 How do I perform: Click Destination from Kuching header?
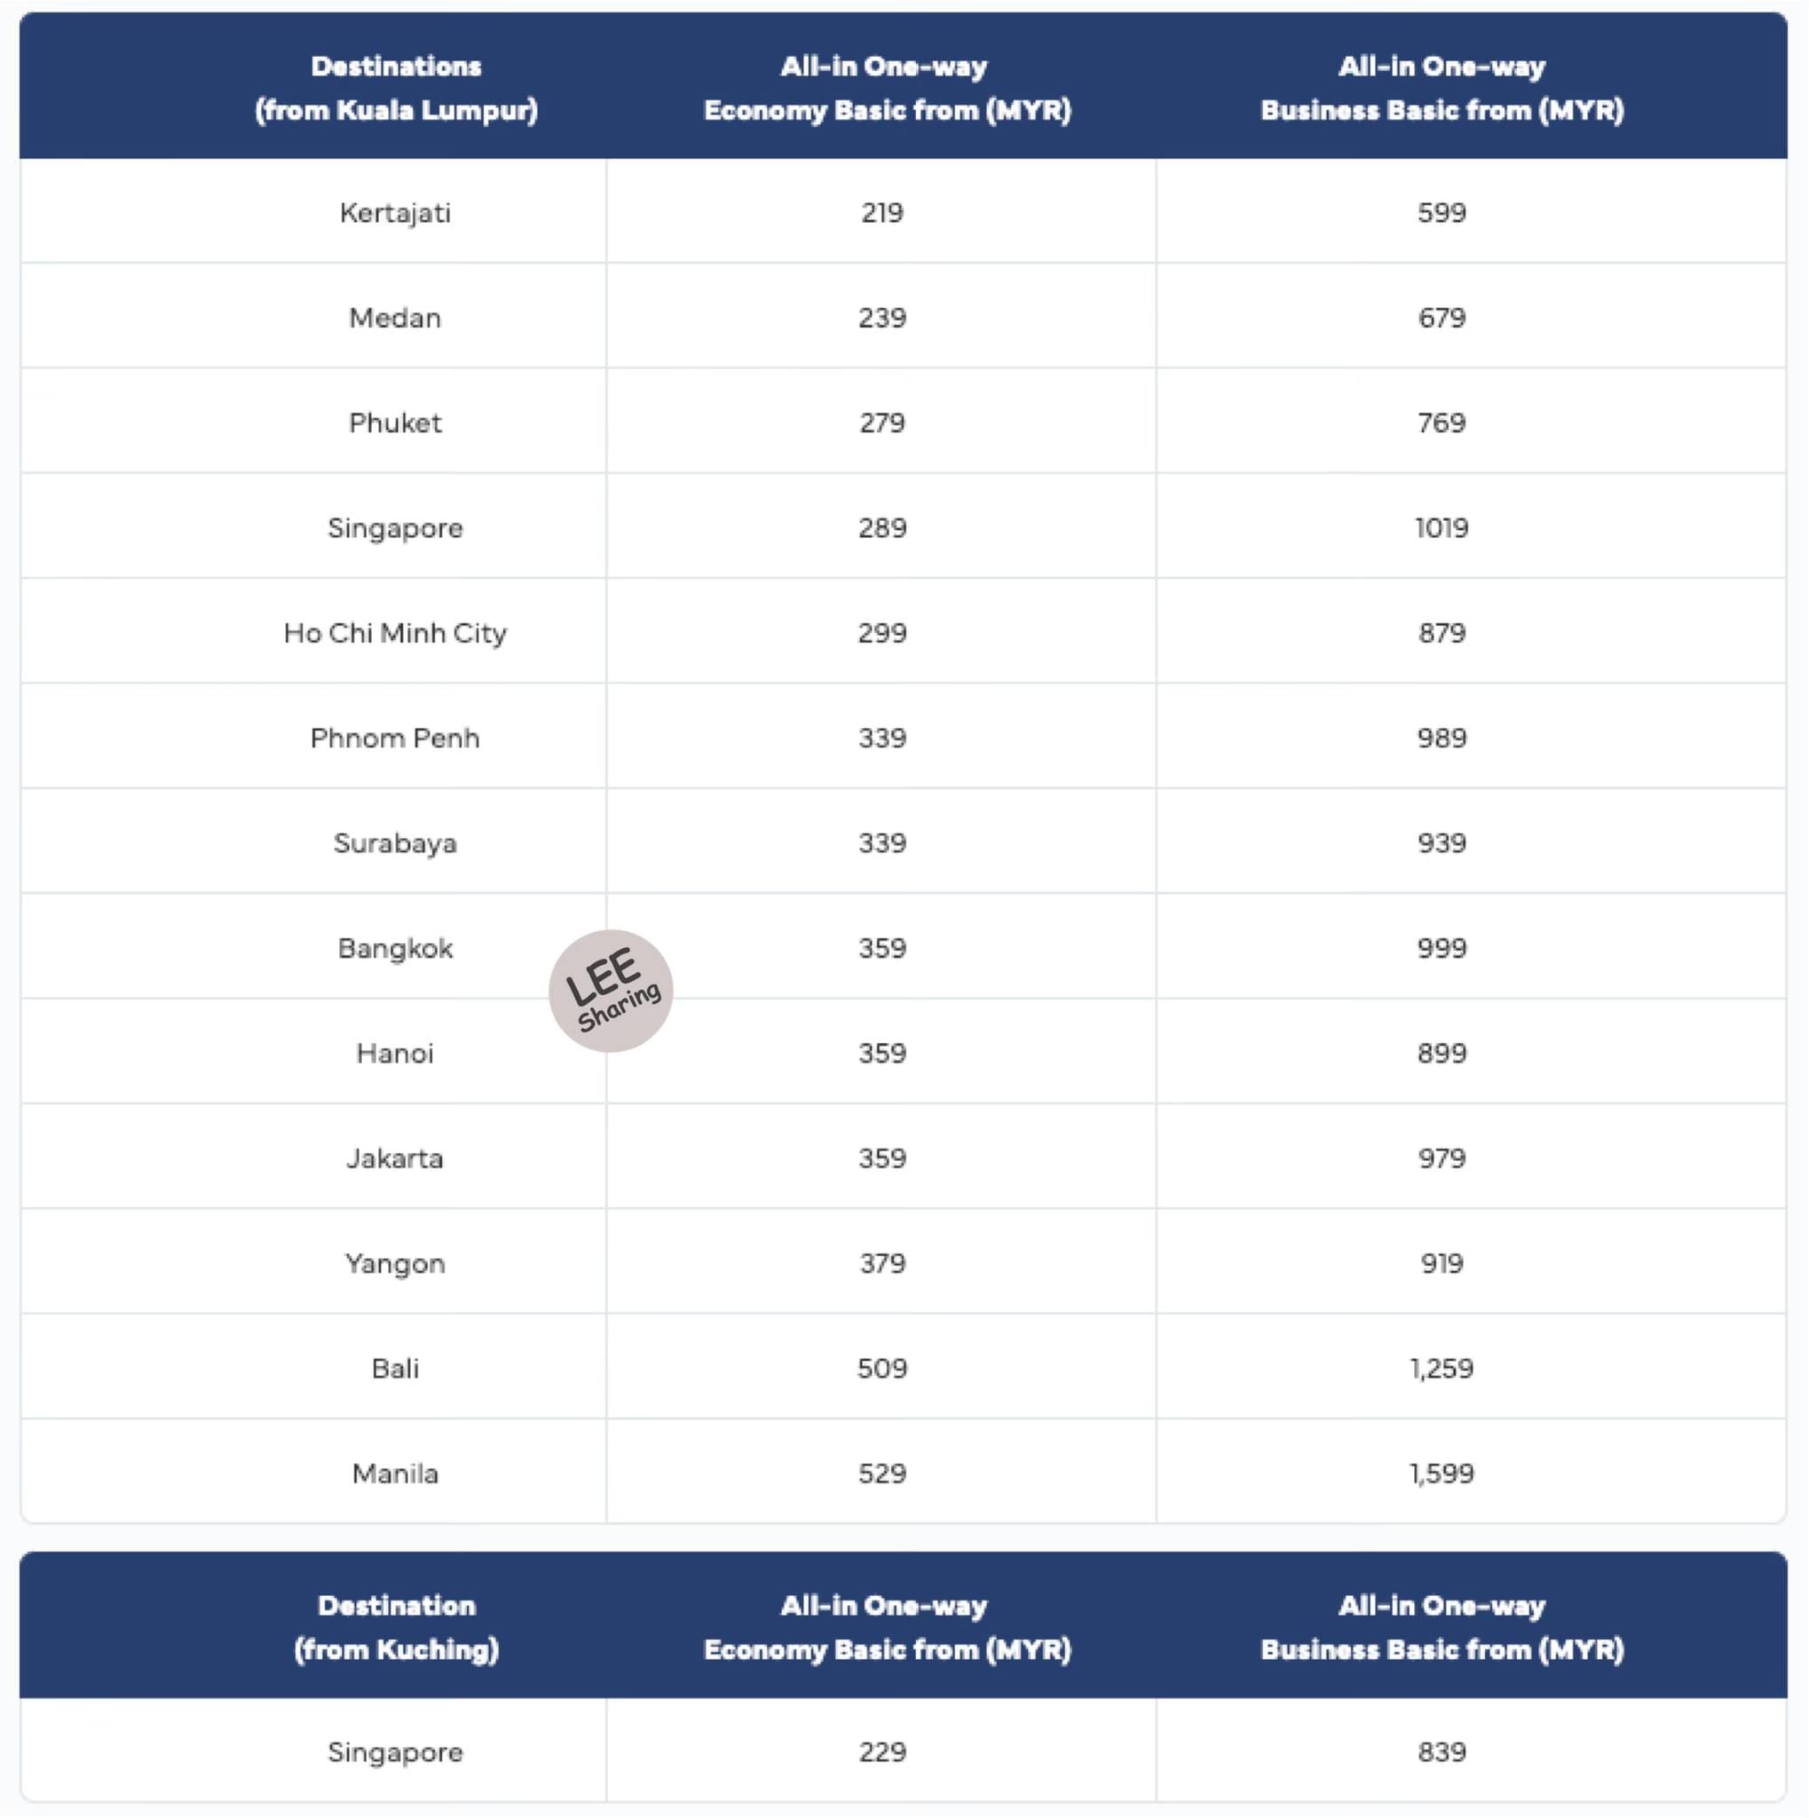(x=396, y=1627)
